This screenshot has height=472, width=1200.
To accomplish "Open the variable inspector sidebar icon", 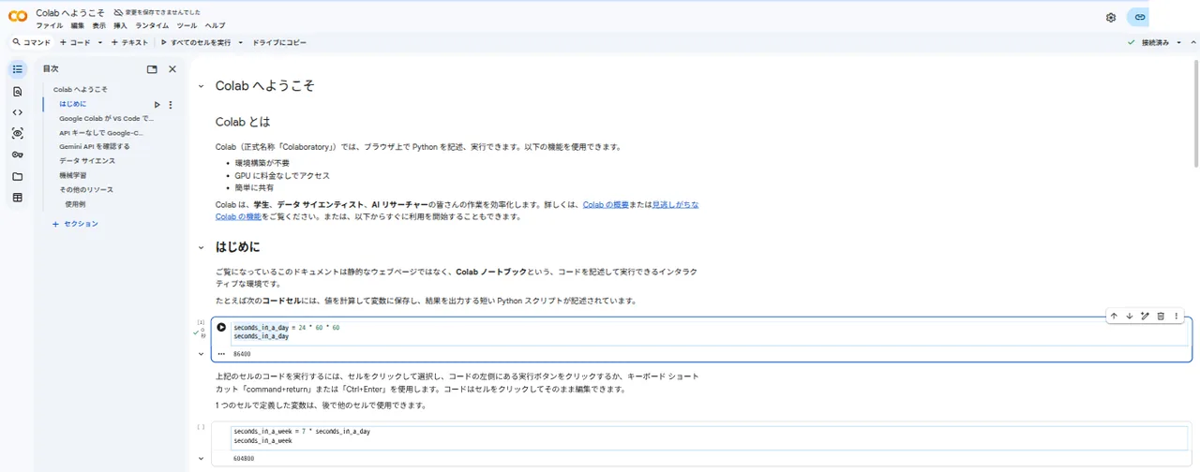I will 17,134.
